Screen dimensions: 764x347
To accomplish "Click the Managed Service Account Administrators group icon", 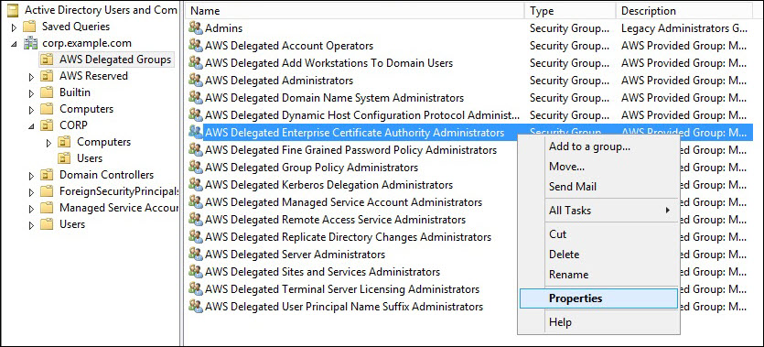I will point(196,202).
